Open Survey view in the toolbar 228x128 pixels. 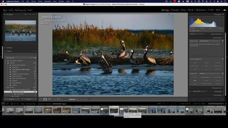pyautogui.click(x=54, y=99)
